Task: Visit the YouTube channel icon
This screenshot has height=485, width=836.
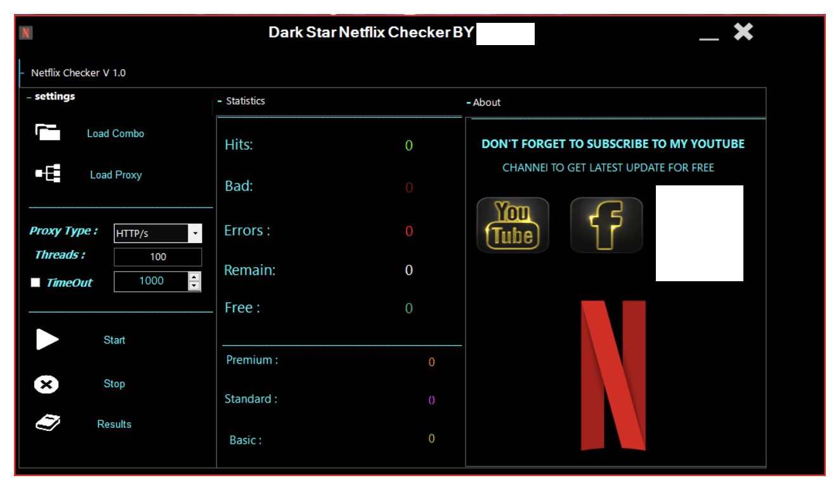Action: coord(513,225)
